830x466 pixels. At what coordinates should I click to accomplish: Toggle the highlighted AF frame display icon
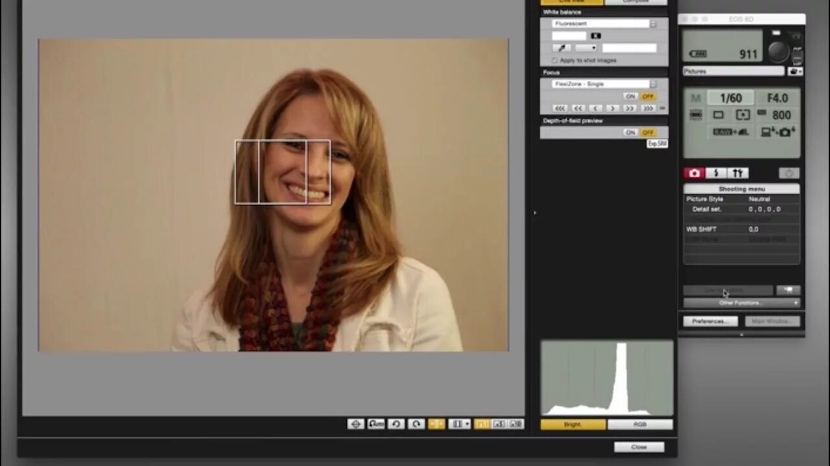pyautogui.click(x=436, y=424)
